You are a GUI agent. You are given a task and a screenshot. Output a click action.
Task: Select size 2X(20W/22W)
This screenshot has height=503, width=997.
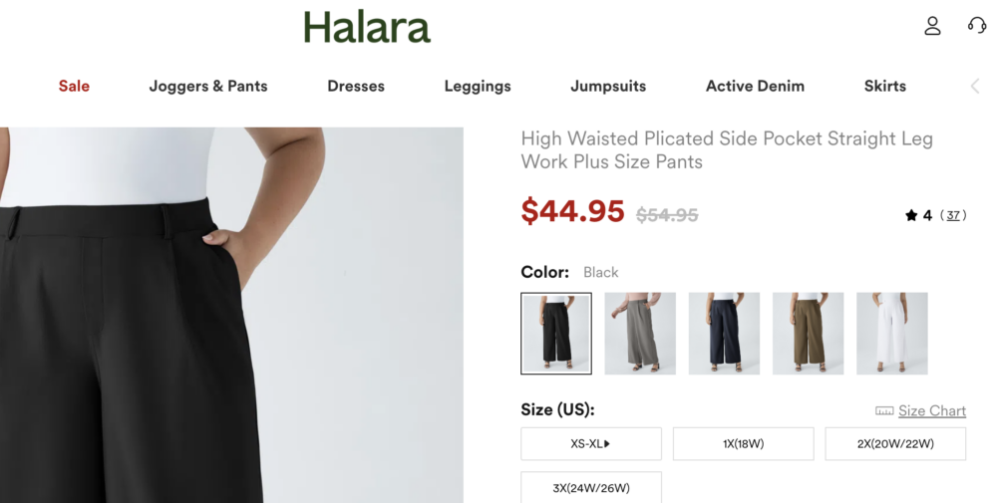[x=895, y=444]
